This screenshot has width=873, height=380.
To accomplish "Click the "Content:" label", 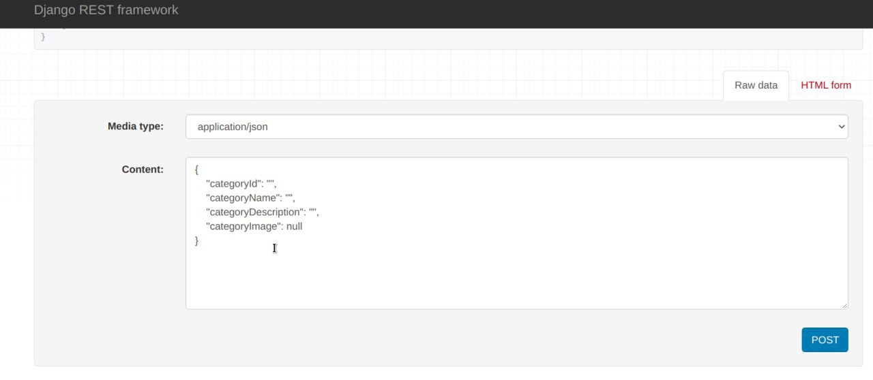I will click(x=143, y=169).
